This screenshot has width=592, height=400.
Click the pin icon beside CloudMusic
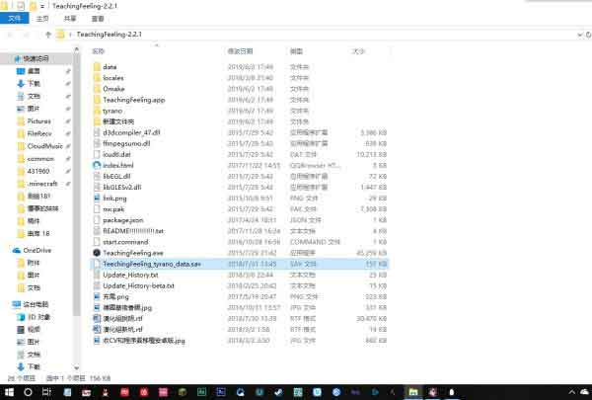tap(68, 146)
